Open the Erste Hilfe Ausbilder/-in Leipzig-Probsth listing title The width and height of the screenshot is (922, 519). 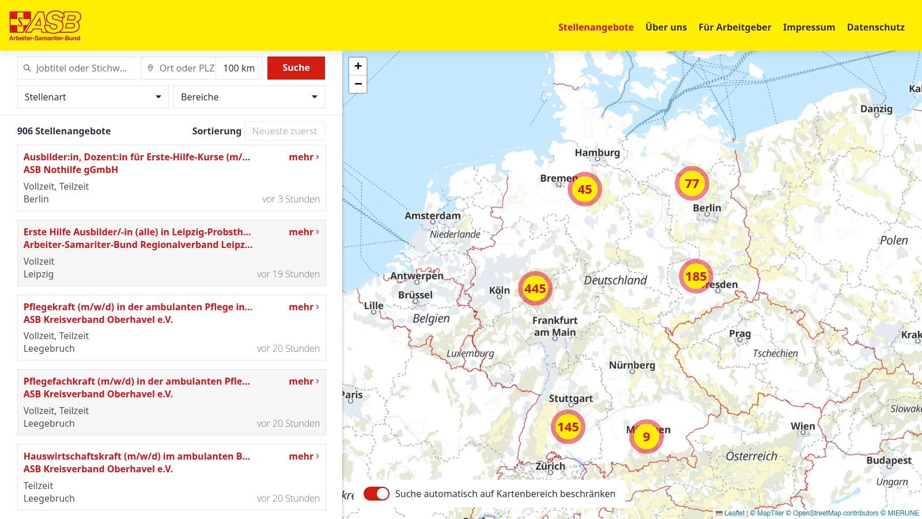[x=137, y=232]
